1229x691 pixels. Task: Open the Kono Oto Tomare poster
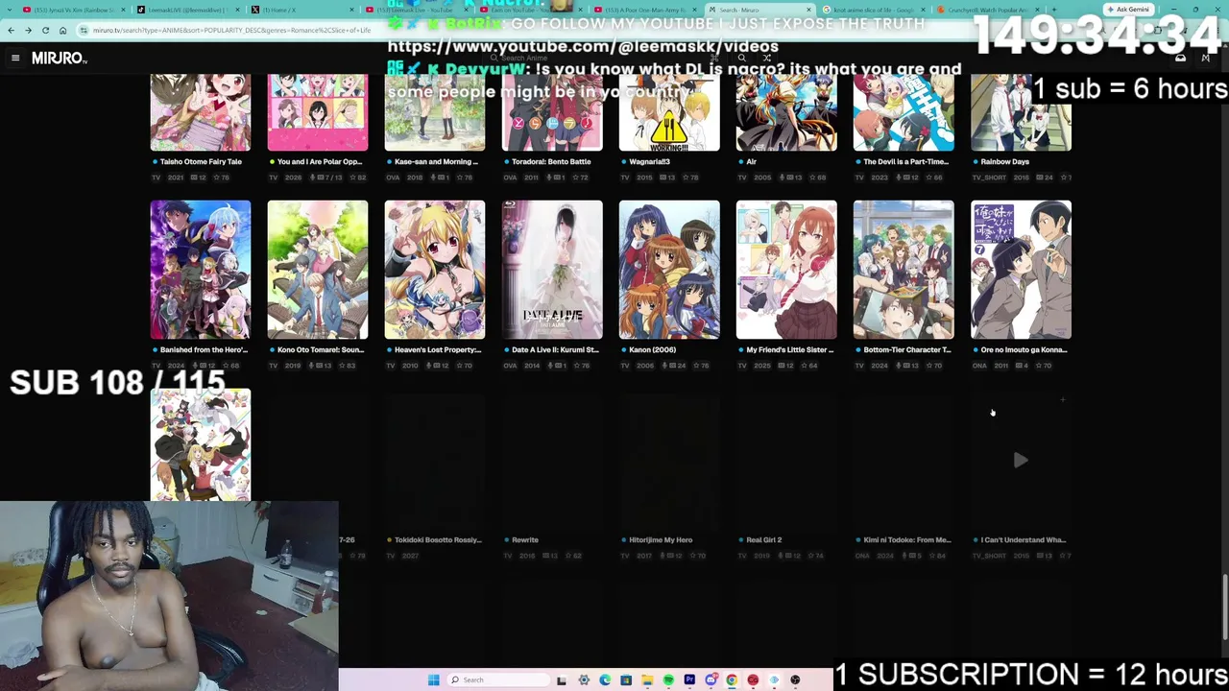(x=318, y=270)
